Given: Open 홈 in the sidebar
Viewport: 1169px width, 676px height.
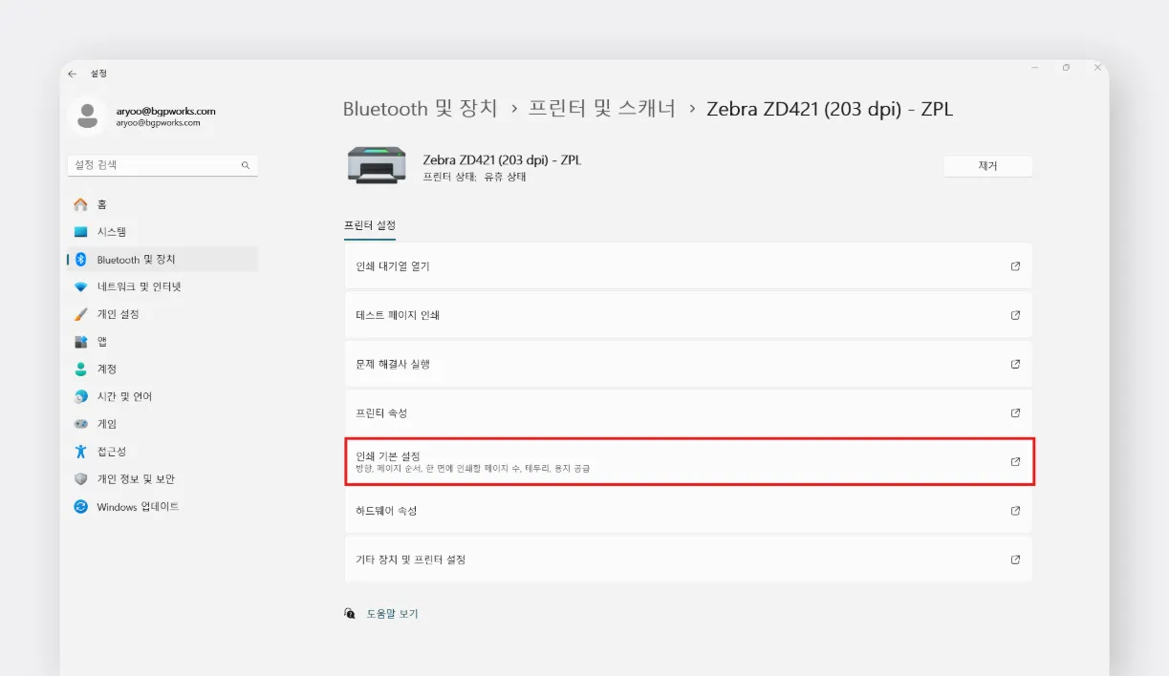Looking at the screenshot, I should (x=162, y=204).
